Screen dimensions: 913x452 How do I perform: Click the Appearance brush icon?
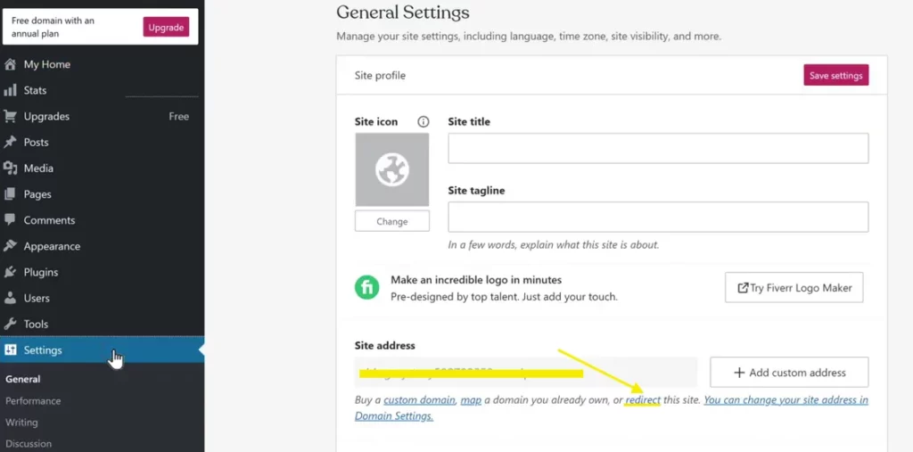click(10, 246)
